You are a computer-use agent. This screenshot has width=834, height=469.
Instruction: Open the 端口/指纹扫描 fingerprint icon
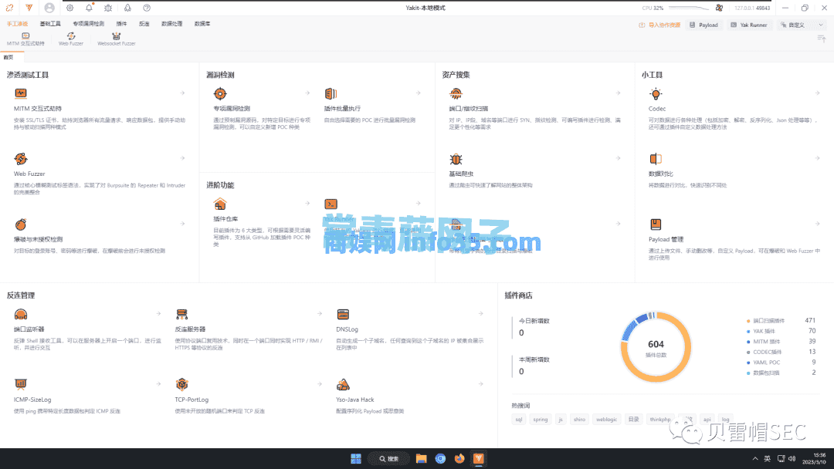456,94
